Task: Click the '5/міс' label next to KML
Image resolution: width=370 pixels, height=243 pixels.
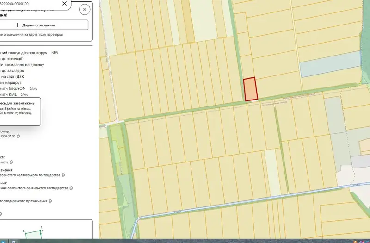Action: tap(25, 94)
